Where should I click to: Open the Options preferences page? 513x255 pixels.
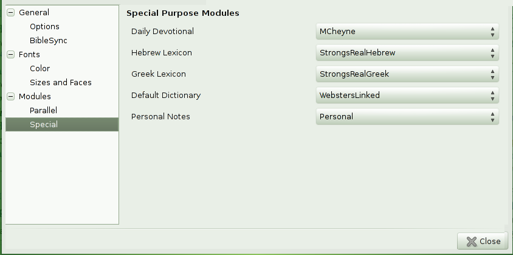coord(44,26)
